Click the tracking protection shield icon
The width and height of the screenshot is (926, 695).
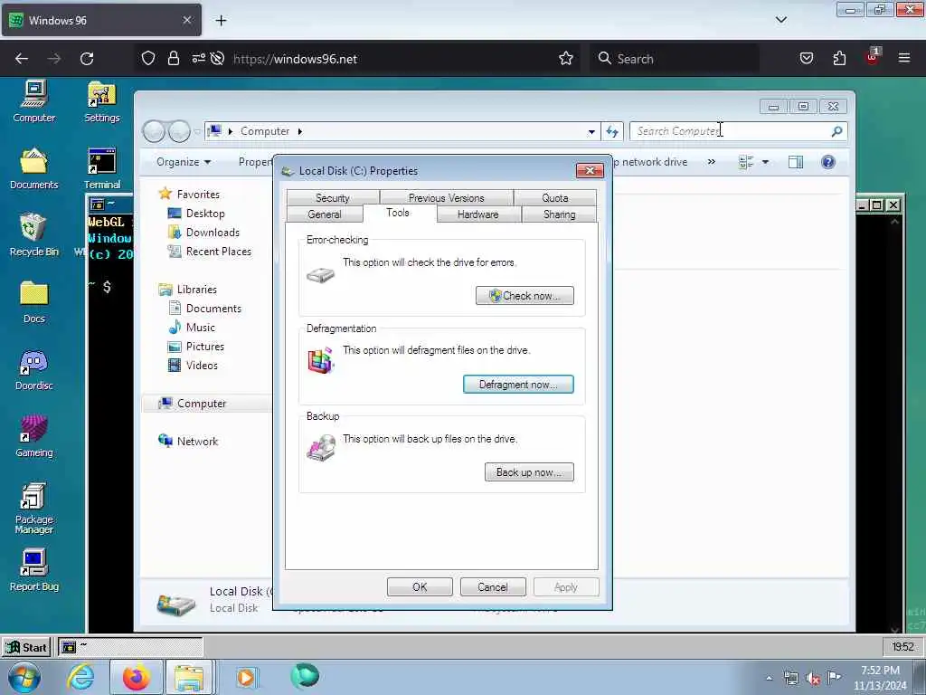(148, 59)
